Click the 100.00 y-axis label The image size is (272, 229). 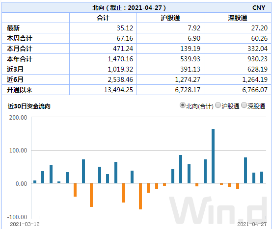point(18,151)
